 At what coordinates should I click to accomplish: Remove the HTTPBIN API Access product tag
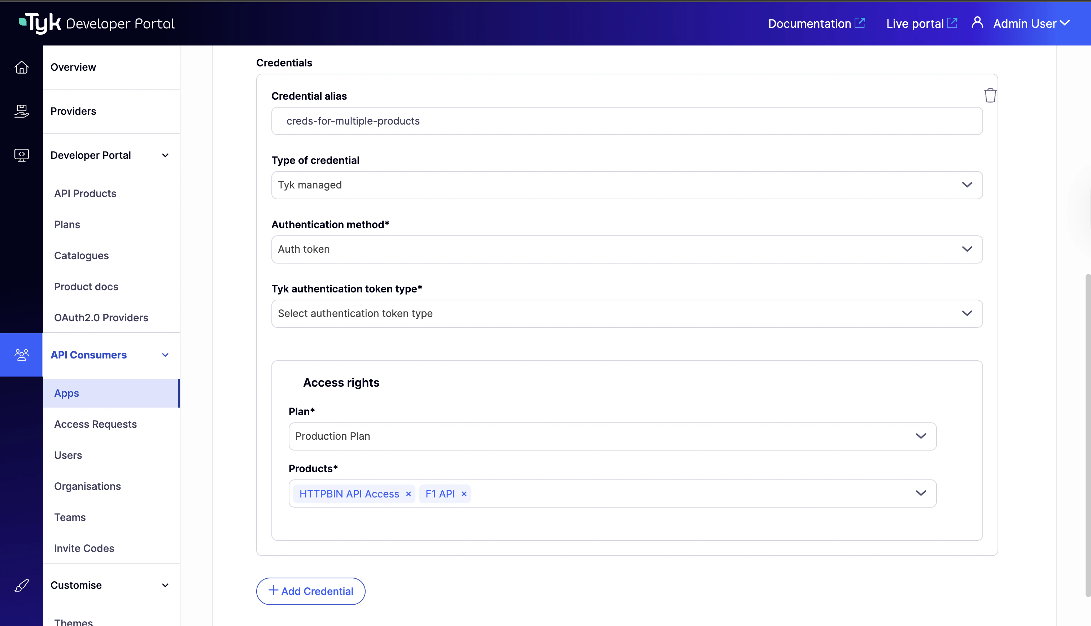tap(408, 494)
